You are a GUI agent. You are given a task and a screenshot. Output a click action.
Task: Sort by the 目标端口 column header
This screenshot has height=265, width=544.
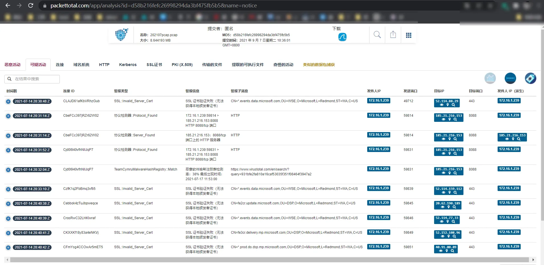tap(476, 91)
